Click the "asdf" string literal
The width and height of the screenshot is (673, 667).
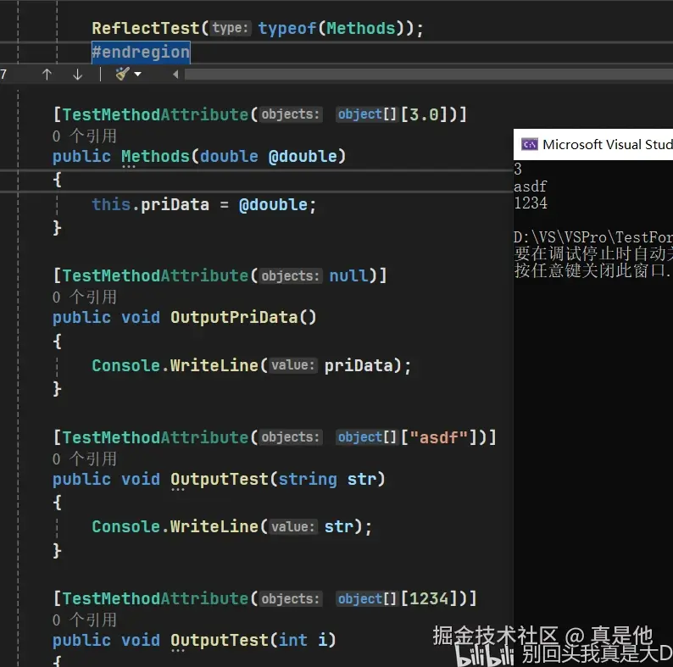[x=439, y=437]
